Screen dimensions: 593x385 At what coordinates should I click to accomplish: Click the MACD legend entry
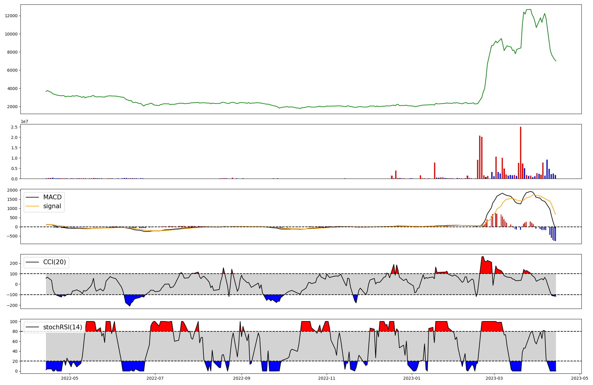pyautogui.click(x=52, y=197)
